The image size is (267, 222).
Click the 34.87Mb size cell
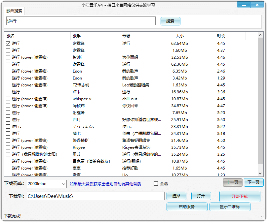[180, 106]
